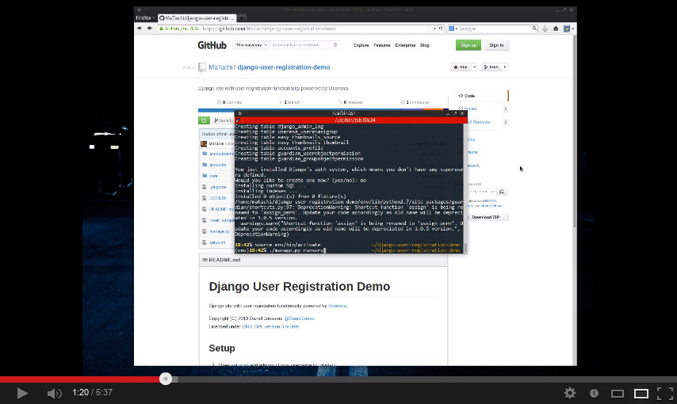Viewport: 677px width, 404px height.
Task: Open the Explore menu item on GitHub
Action: (x=361, y=45)
